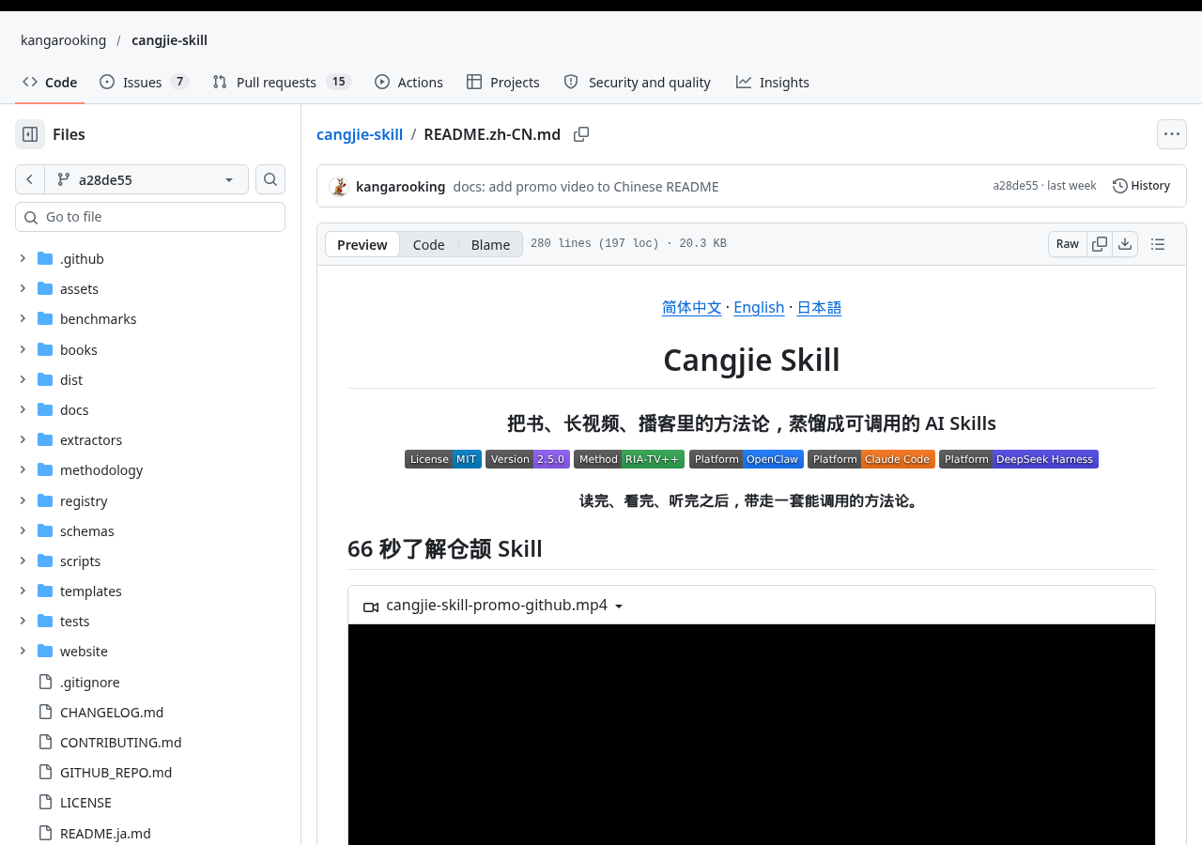Open the Actions tab
1202x845 pixels.
click(x=408, y=82)
